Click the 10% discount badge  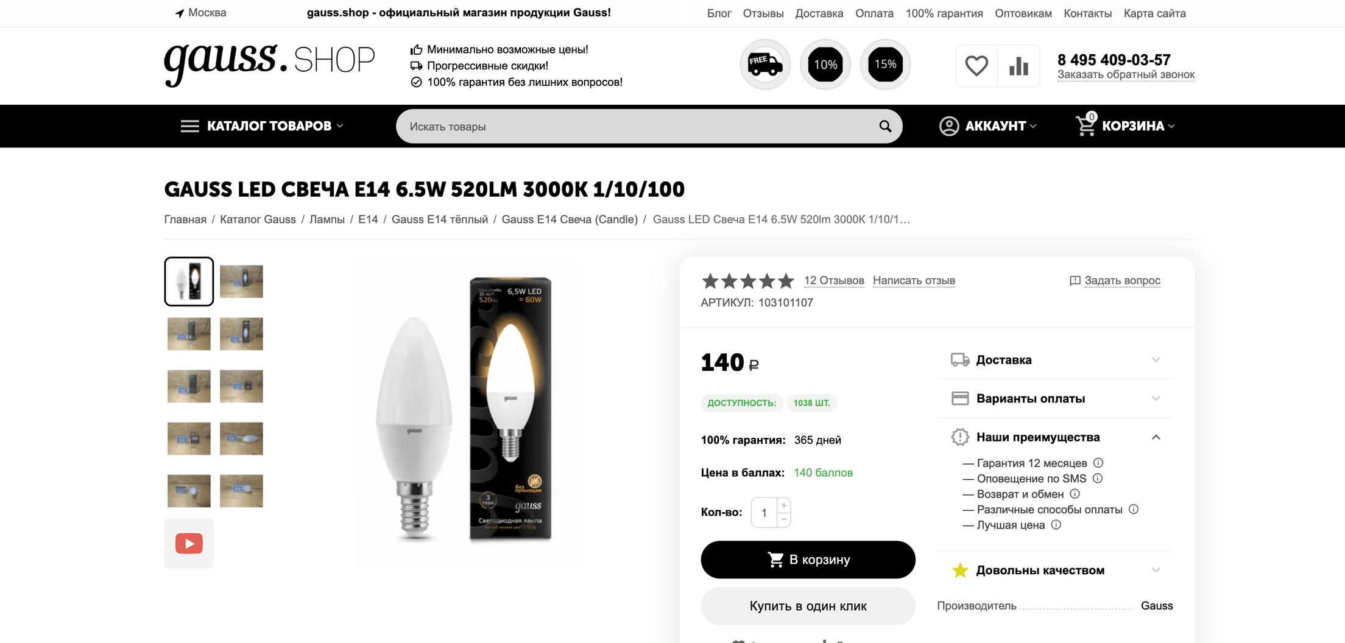(825, 65)
